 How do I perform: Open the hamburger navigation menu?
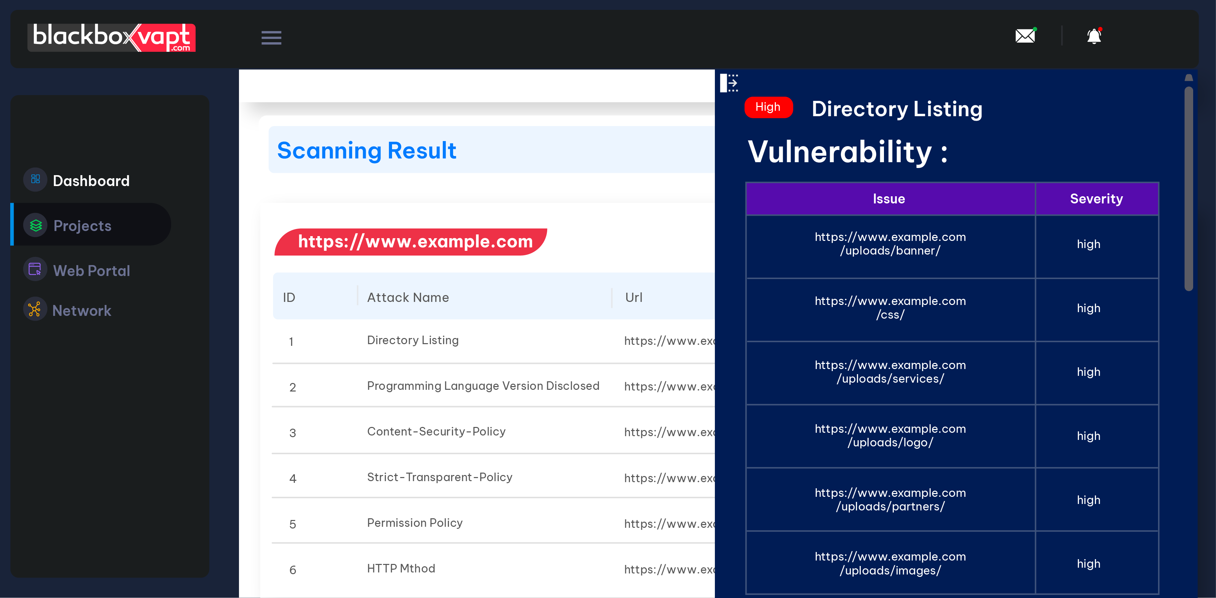coord(271,38)
